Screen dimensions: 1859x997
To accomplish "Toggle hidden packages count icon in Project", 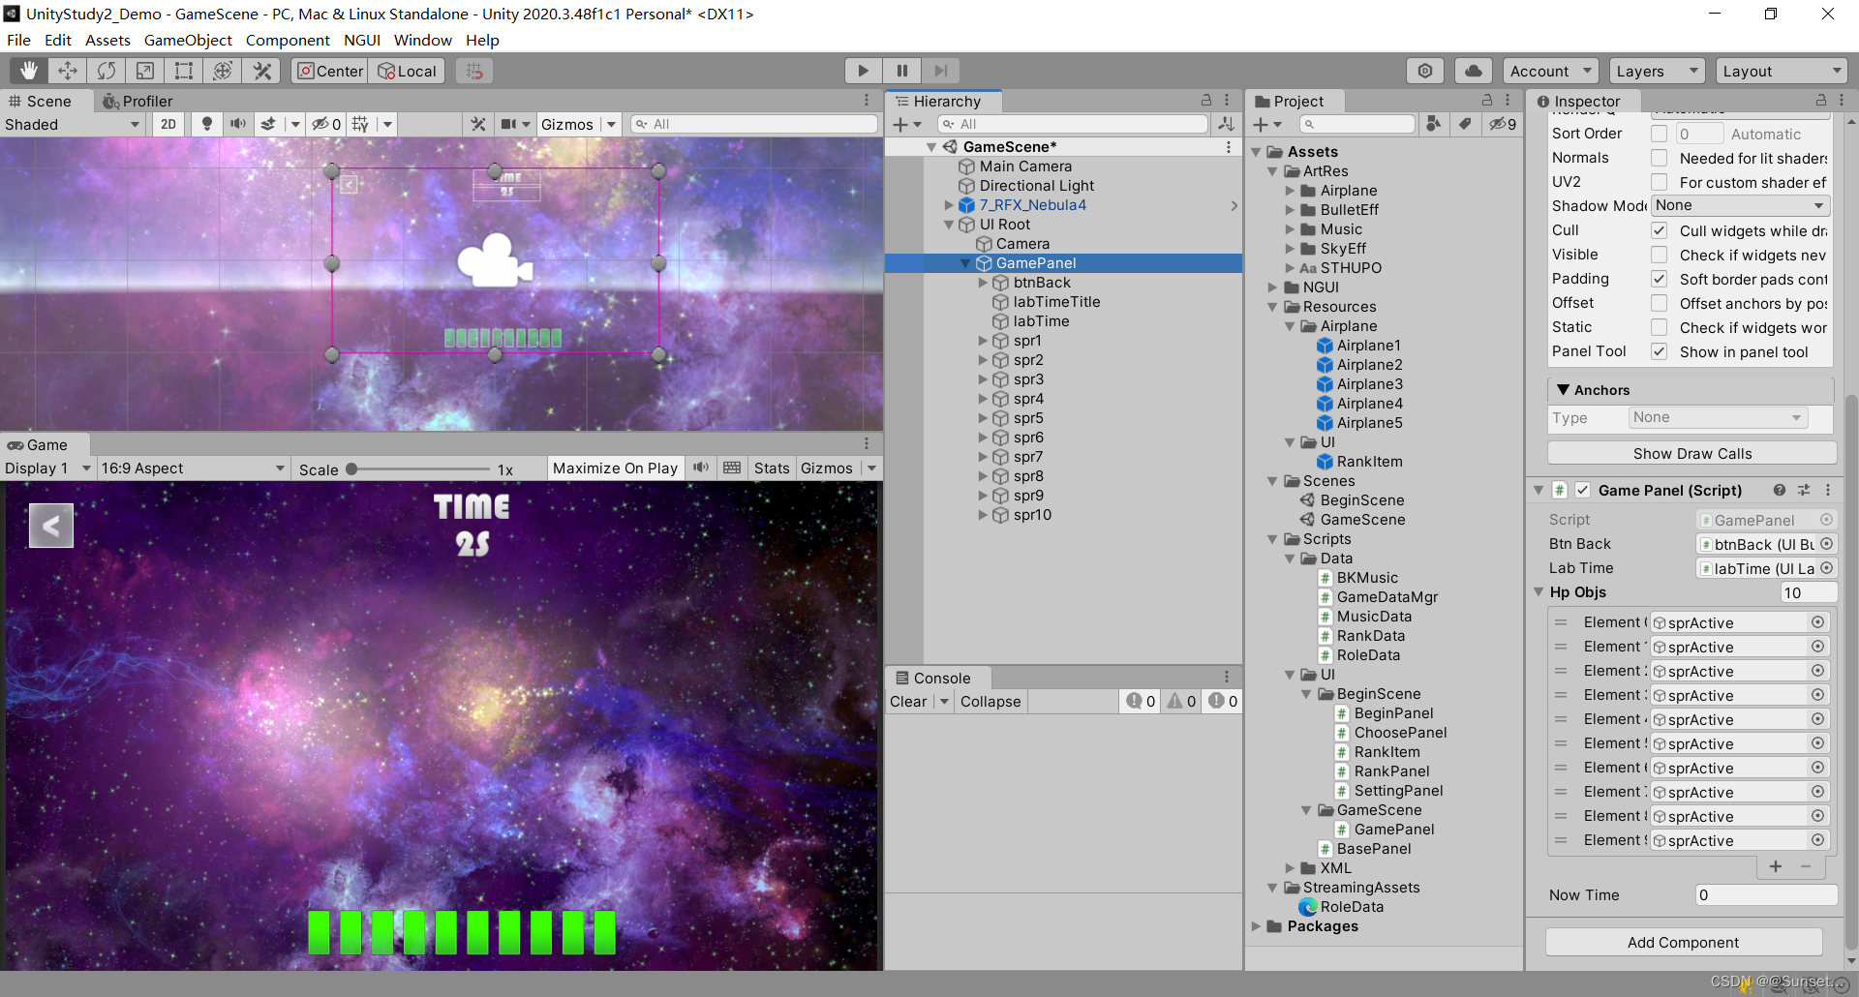I will coord(1503,124).
